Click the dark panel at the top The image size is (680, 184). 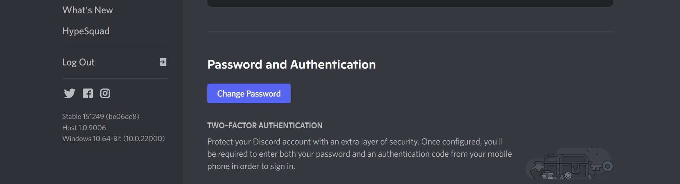tap(410, 3)
